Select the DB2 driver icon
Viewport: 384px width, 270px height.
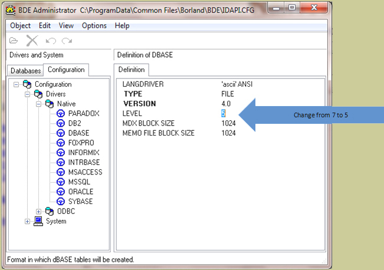tap(61, 123)
